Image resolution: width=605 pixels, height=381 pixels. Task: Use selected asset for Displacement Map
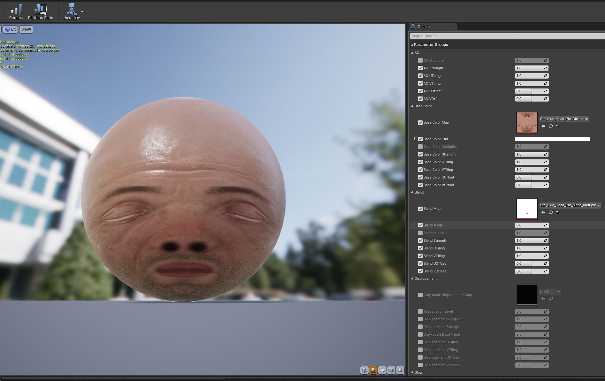pos(543,299)
